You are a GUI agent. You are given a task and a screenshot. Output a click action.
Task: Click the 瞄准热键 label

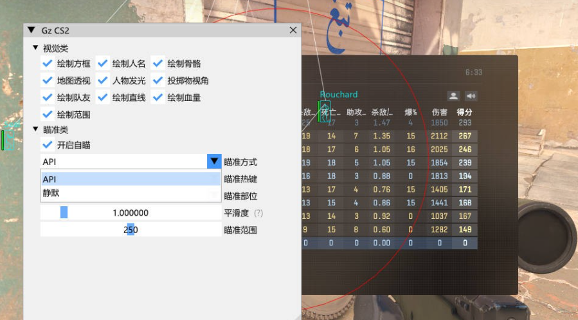(240, 179)
